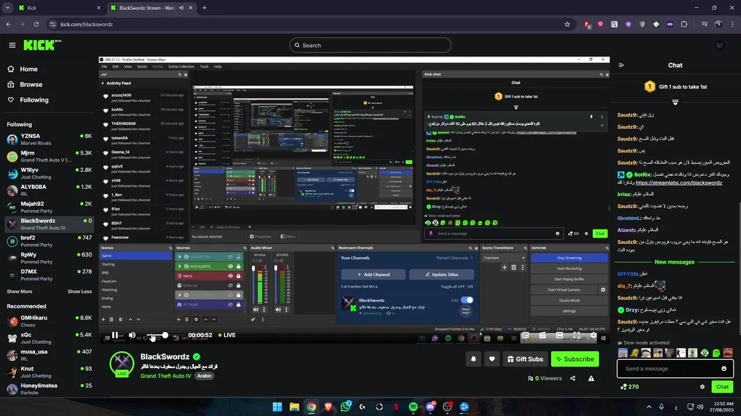Select the BlackSwordz Stream browser tab

pyautogui.click(x=151, y=8)
